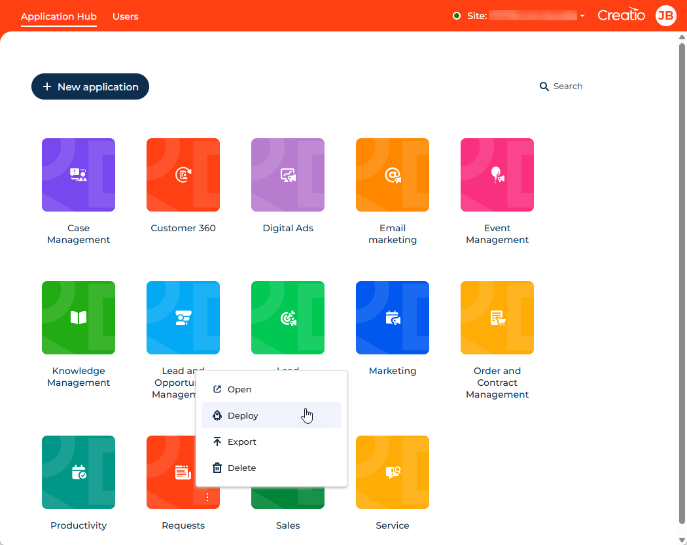Click the Customer 360 label text
The width and height of the screenshot is (687, 545).
point(183,228)
